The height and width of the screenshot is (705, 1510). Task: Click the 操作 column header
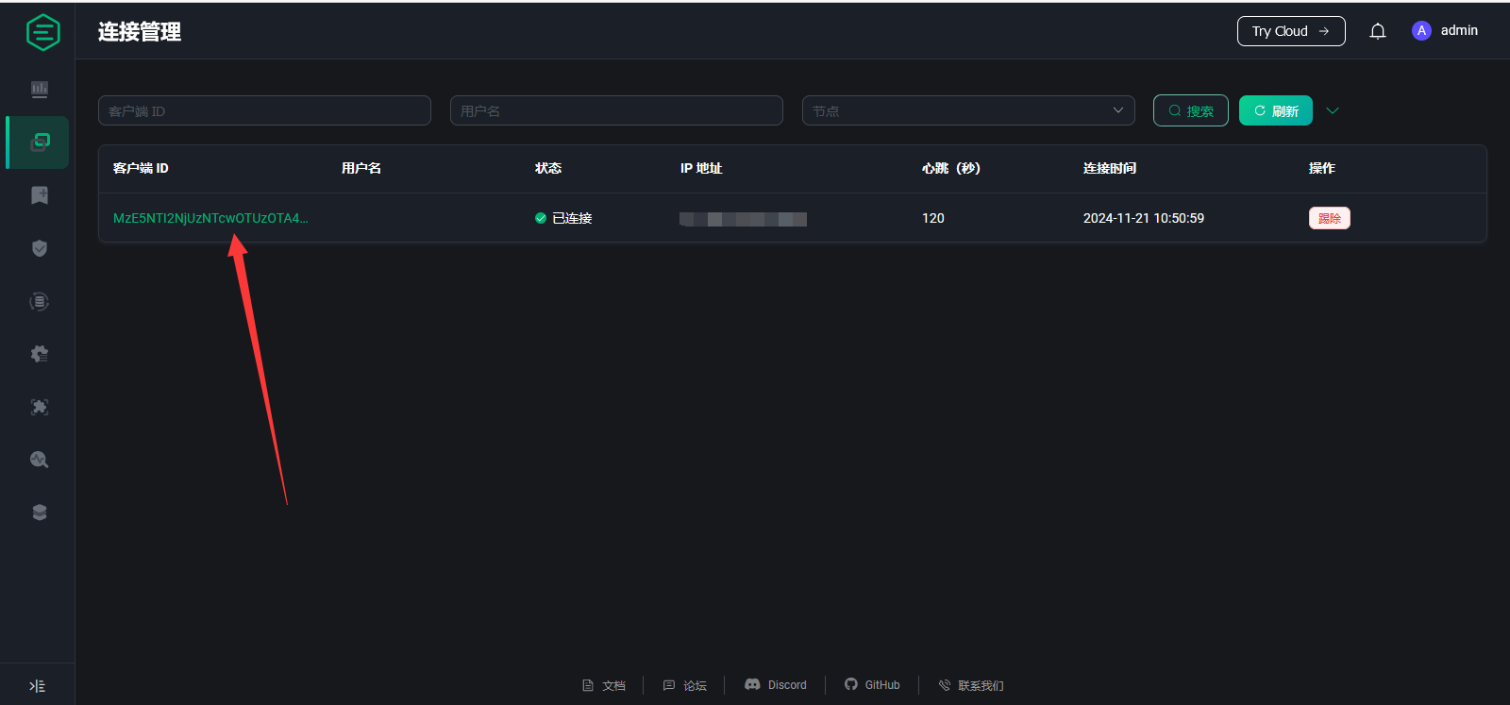(1322, 168)
